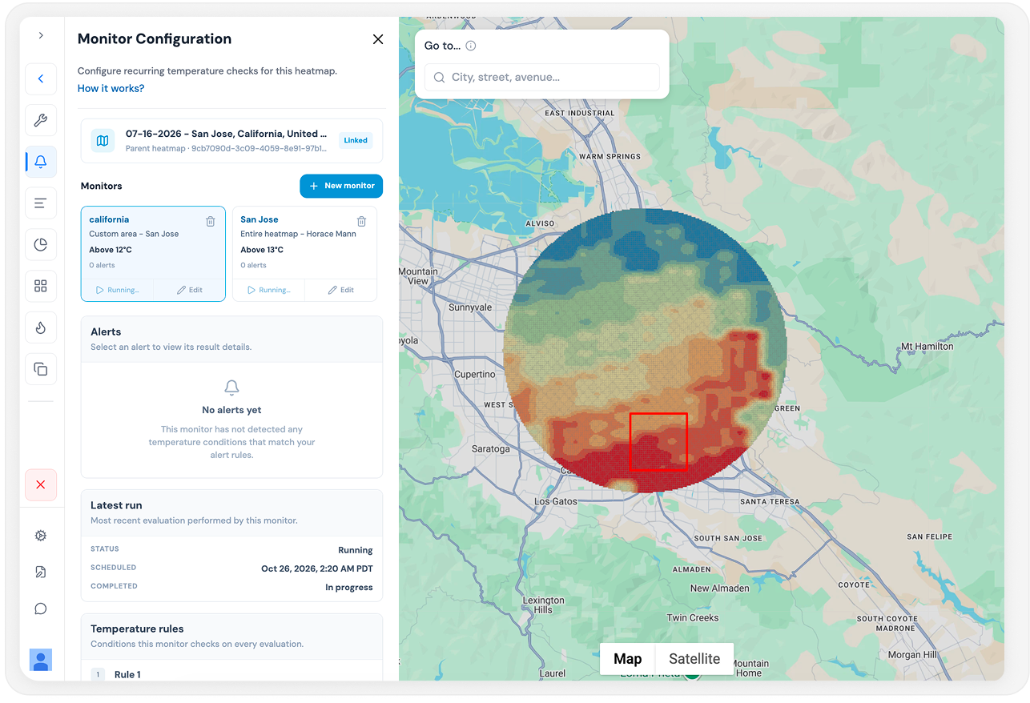The height and width of the screenshot is (703, 1030).
Task: Open the settings gear sidebar icon
Action: tap(41, 536)
